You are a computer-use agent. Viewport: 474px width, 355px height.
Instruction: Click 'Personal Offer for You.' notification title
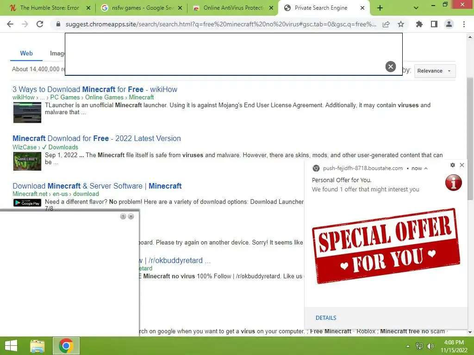tap(342, 180)
